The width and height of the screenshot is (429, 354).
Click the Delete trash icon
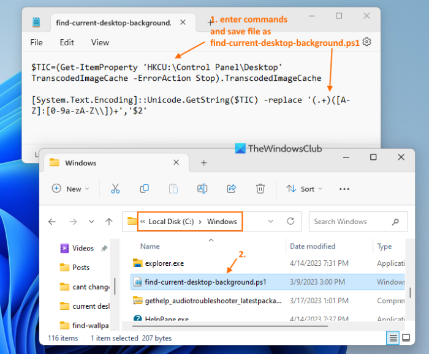click(260, 189)
